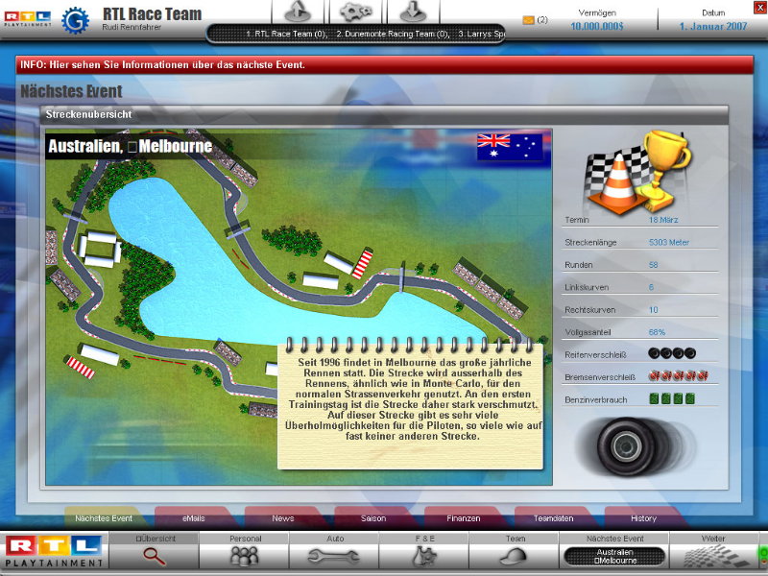The image size is (768, 576).
Task: Click the team logo G emblem
Action: (75, 20)
